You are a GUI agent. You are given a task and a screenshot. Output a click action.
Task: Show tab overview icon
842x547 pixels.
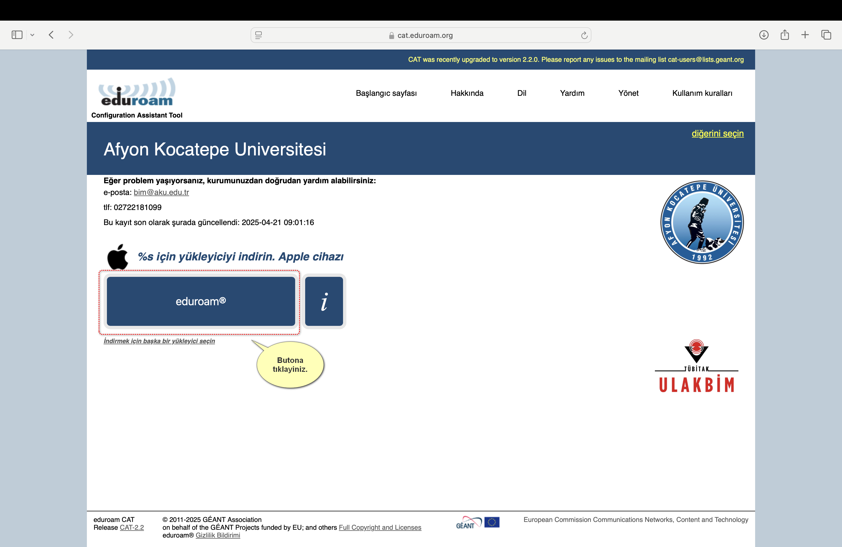tap(826, 35)
